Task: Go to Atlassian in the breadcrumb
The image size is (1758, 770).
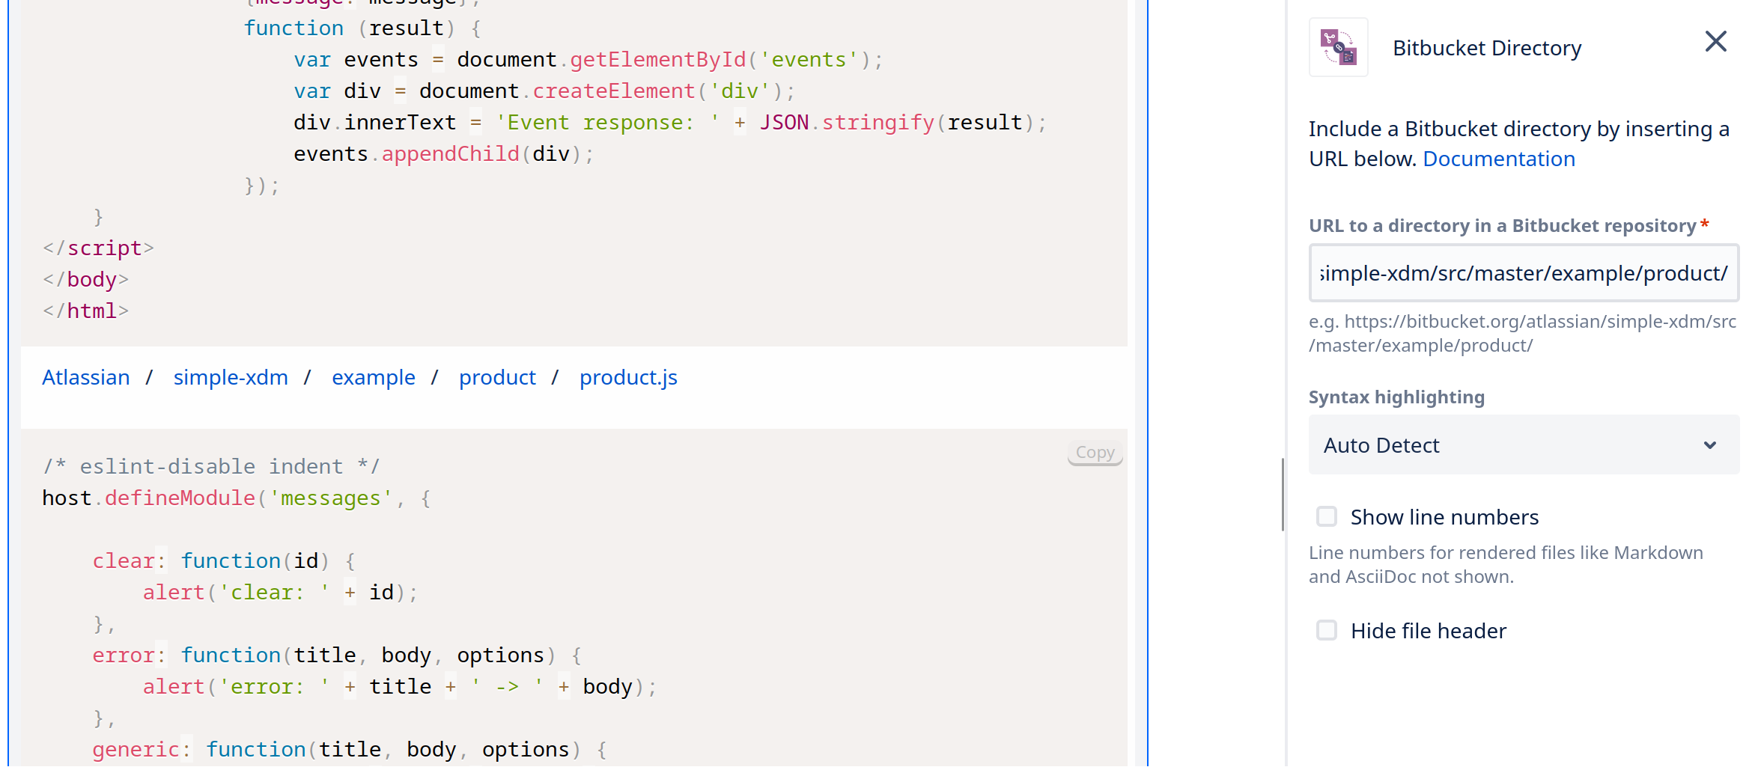Action: coord(86,378)
